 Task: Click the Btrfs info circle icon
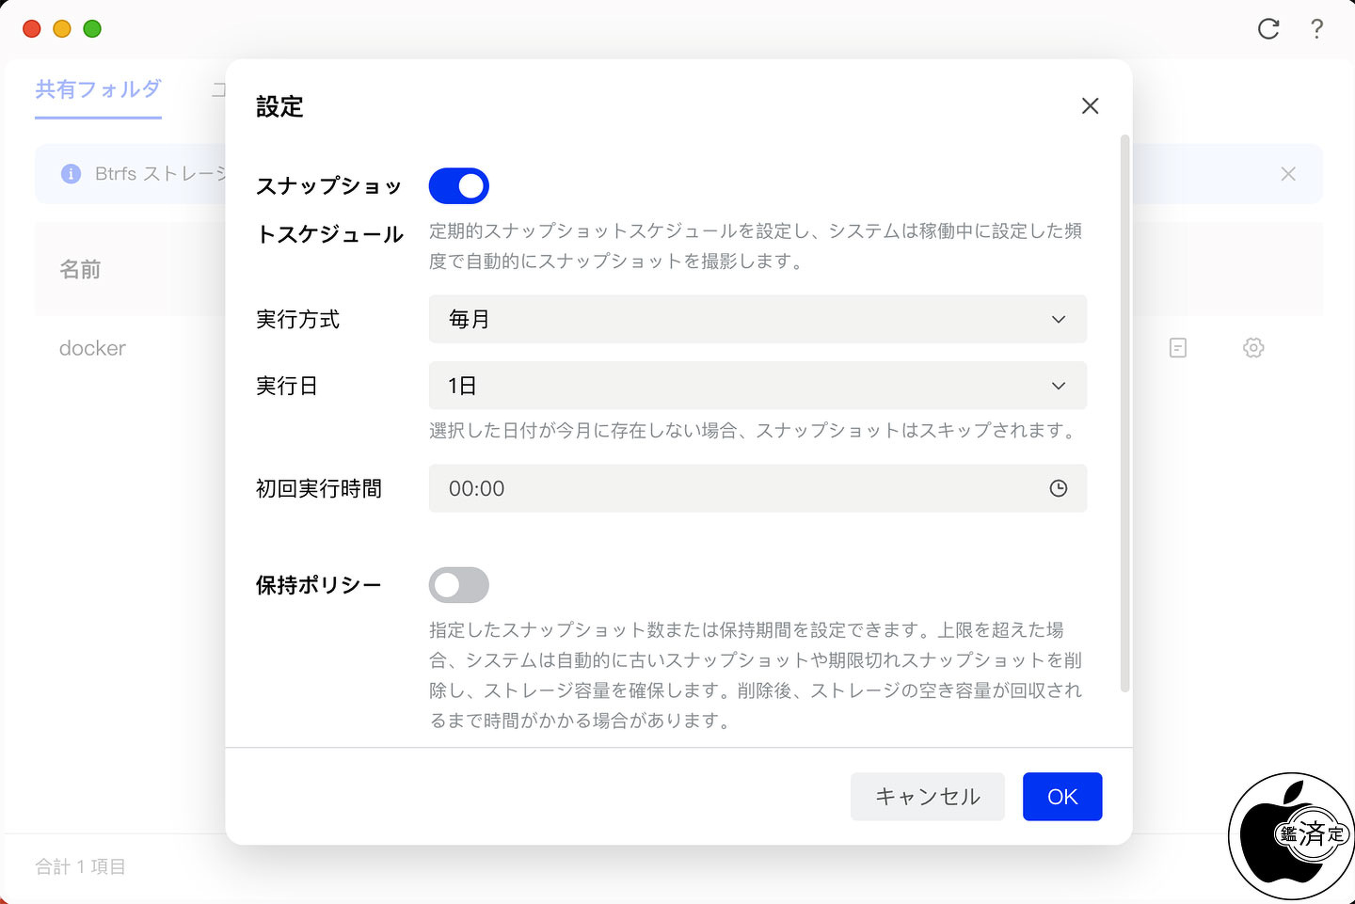point(71,174)
